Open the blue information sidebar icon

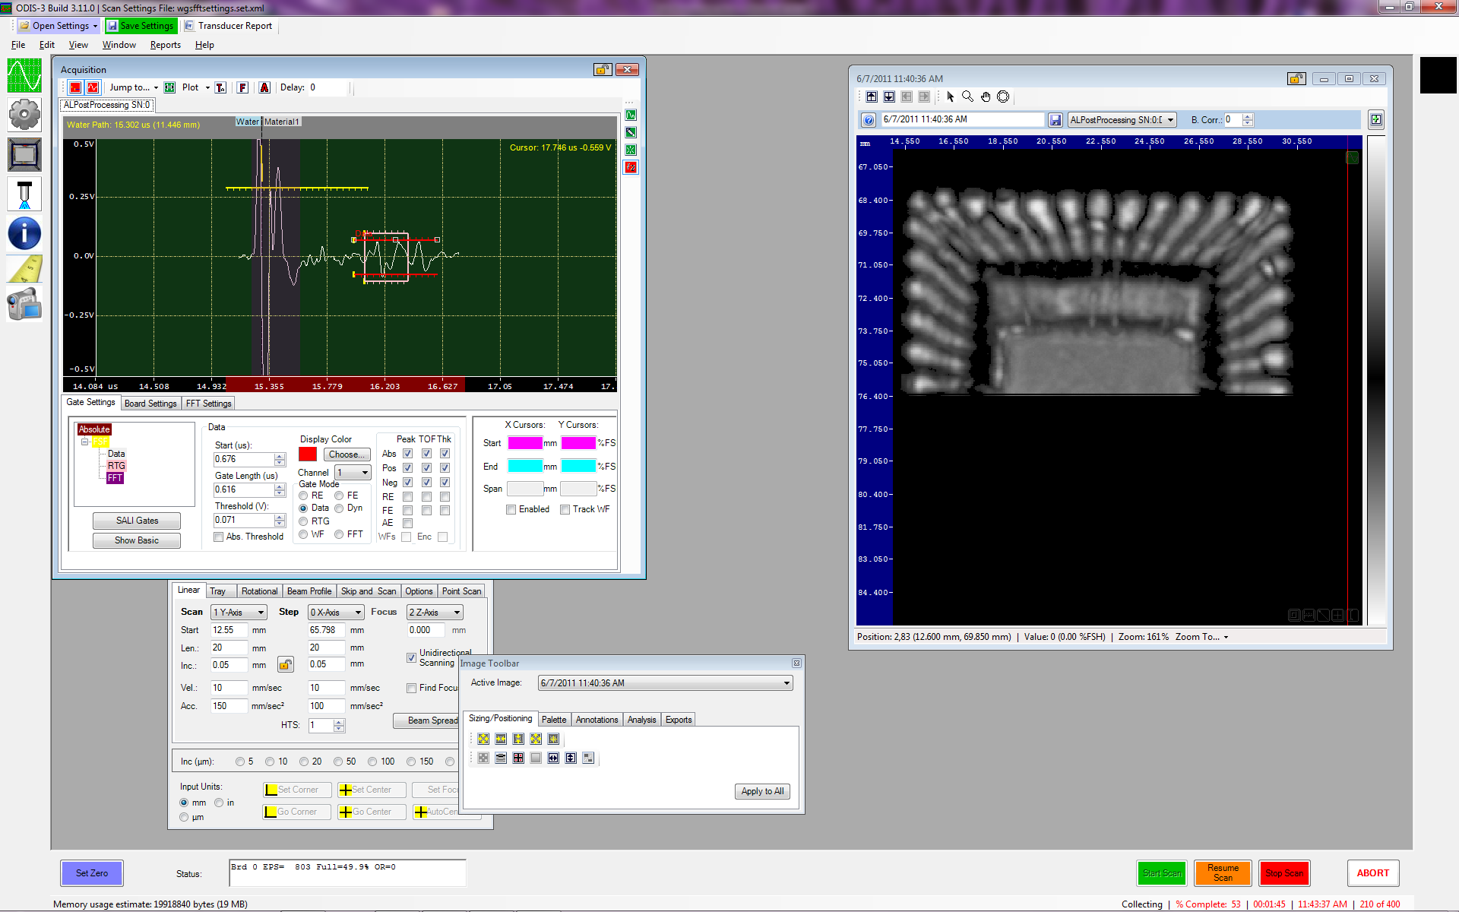(24, 233)
